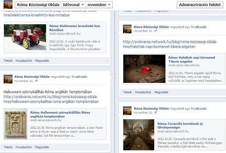Open the halloweeni-szornykiallitas-roma-anglikan-templomaban URL
The image size is (226, 153).
(51, 99)
